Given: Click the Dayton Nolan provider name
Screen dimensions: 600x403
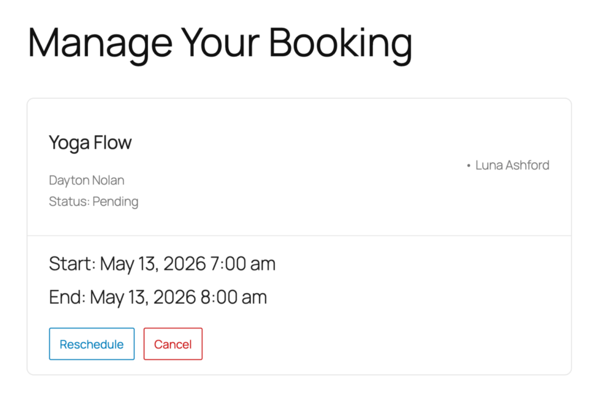Looking at the screenshot, I should pos(86,180).
